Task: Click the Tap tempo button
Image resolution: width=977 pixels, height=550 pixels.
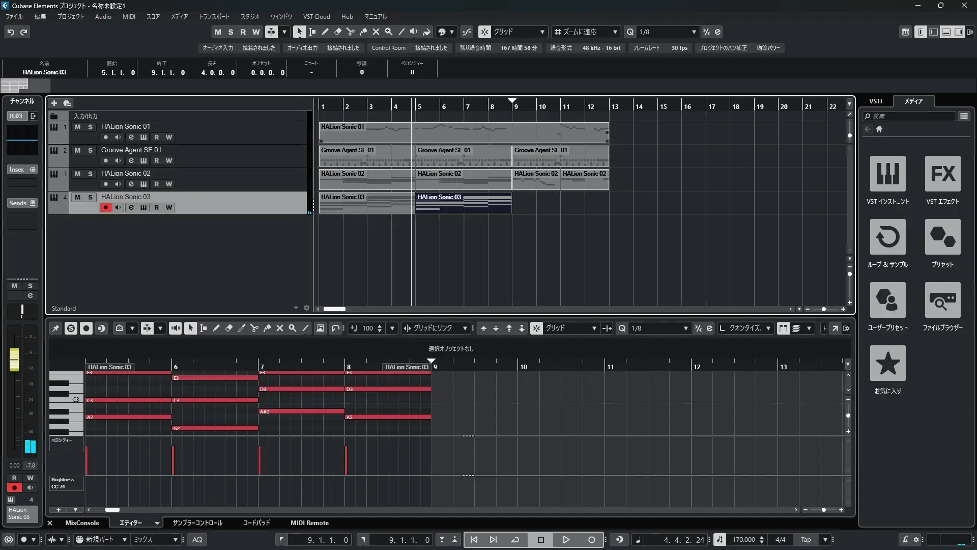Action: point(806,539)
